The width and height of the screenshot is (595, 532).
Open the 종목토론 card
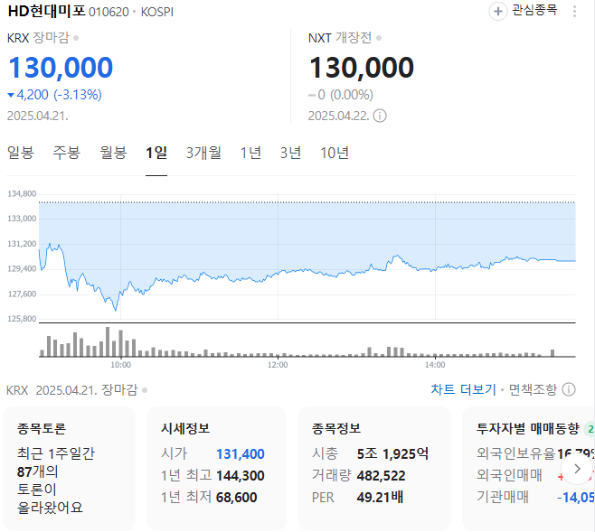click(69, 469)
